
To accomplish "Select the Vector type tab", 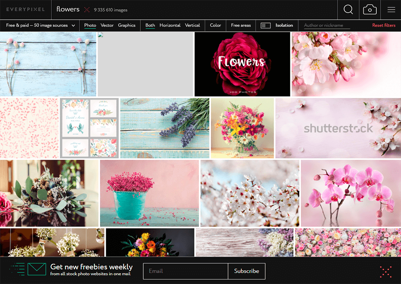I will (107, 25).
